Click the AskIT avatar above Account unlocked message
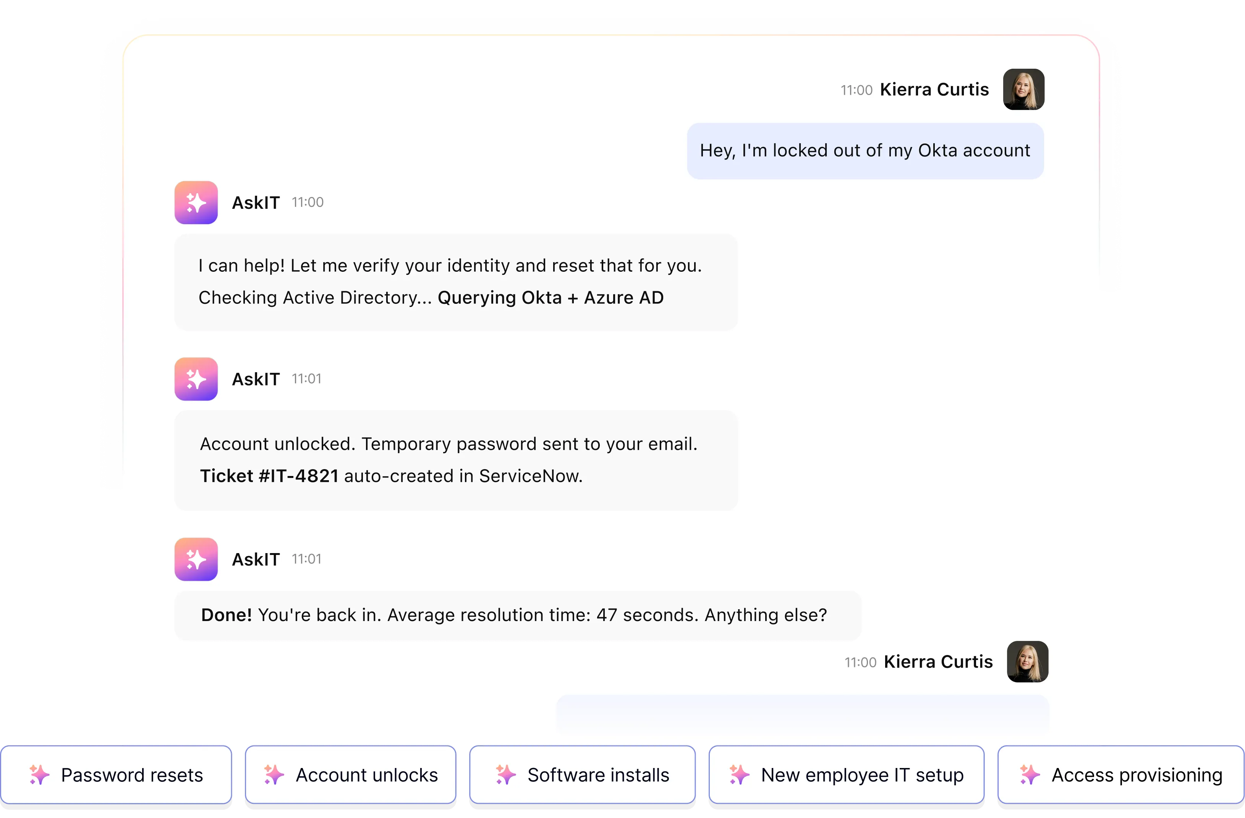The width and height of the screenshot is (1245, 818). [x=196, y=379]
